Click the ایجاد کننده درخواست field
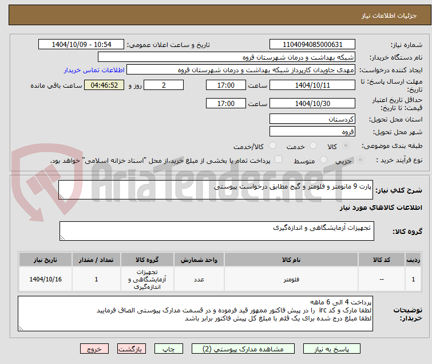432x364 pixels. coord(241,70)
